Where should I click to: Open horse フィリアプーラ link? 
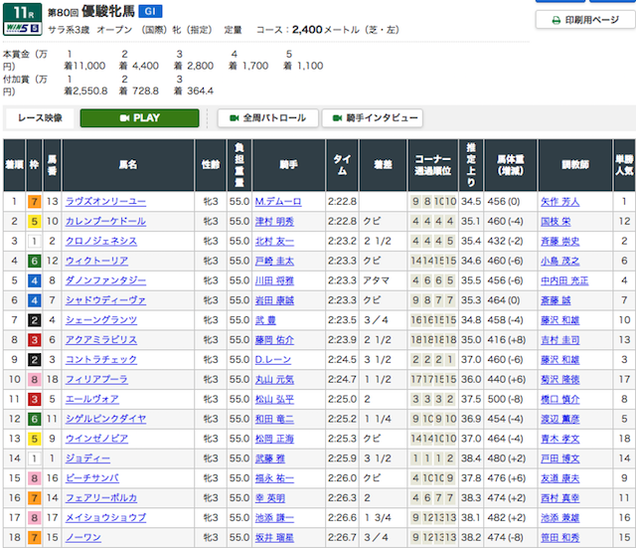pos(96,380)
